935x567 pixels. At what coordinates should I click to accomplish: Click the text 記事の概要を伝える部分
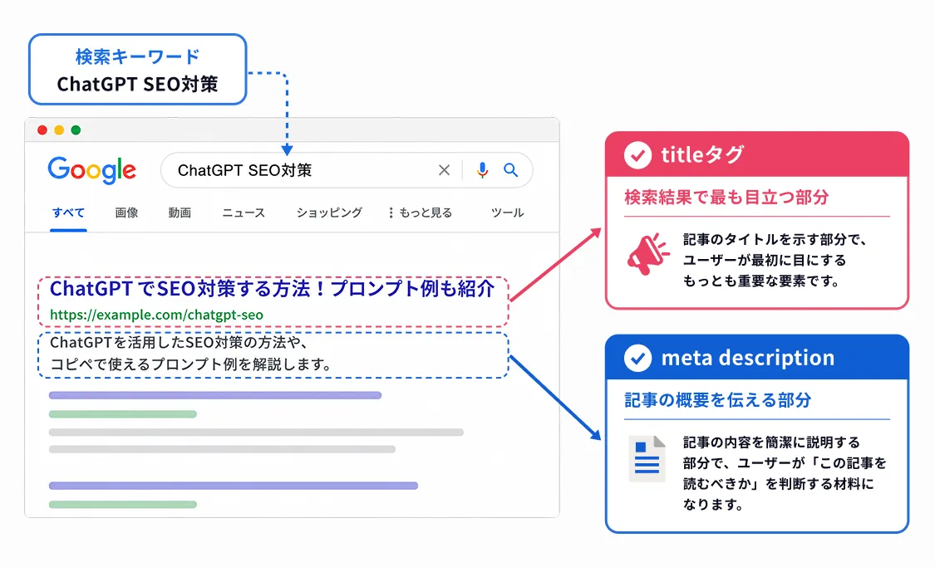pos(718,399)
